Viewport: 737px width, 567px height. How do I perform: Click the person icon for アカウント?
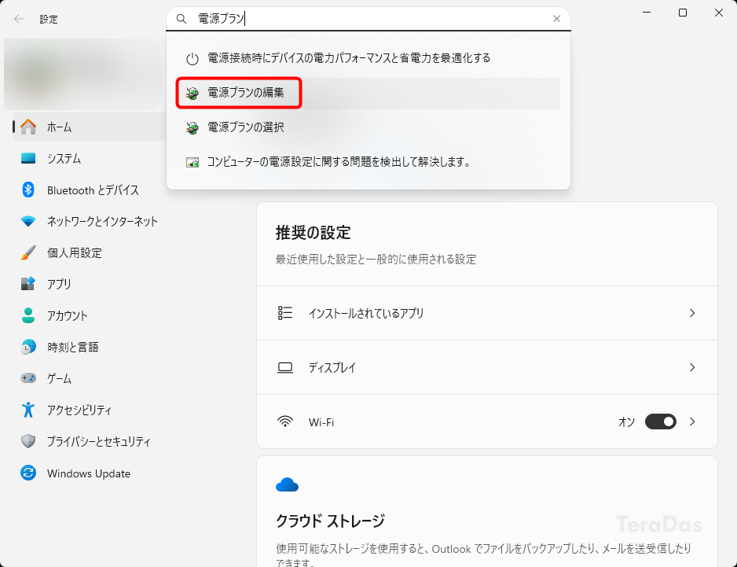28,315
